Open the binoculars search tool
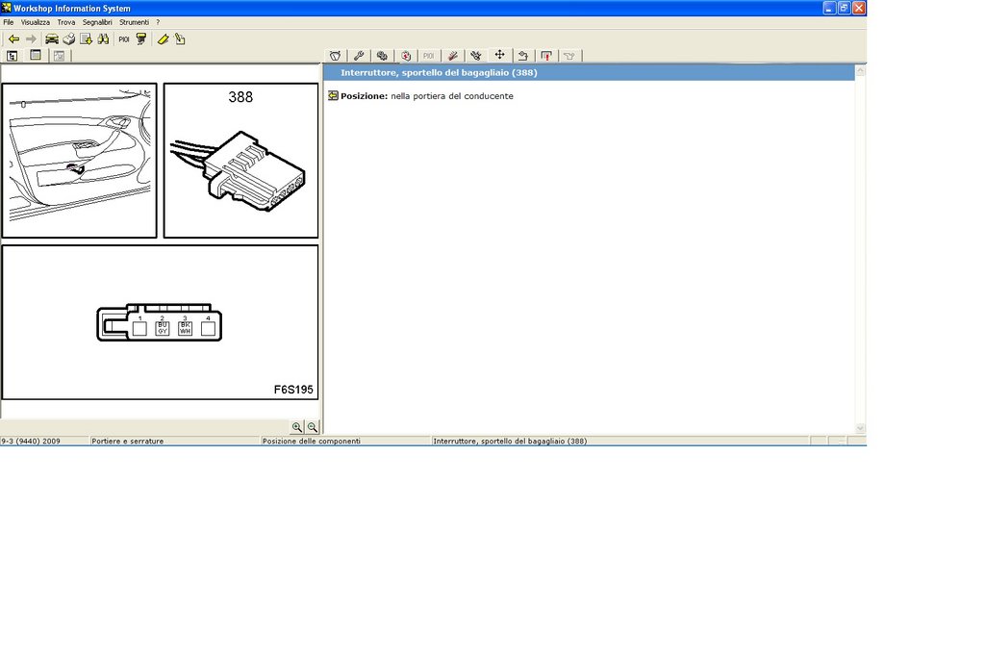The image size is (985, 657). point(103,38)
